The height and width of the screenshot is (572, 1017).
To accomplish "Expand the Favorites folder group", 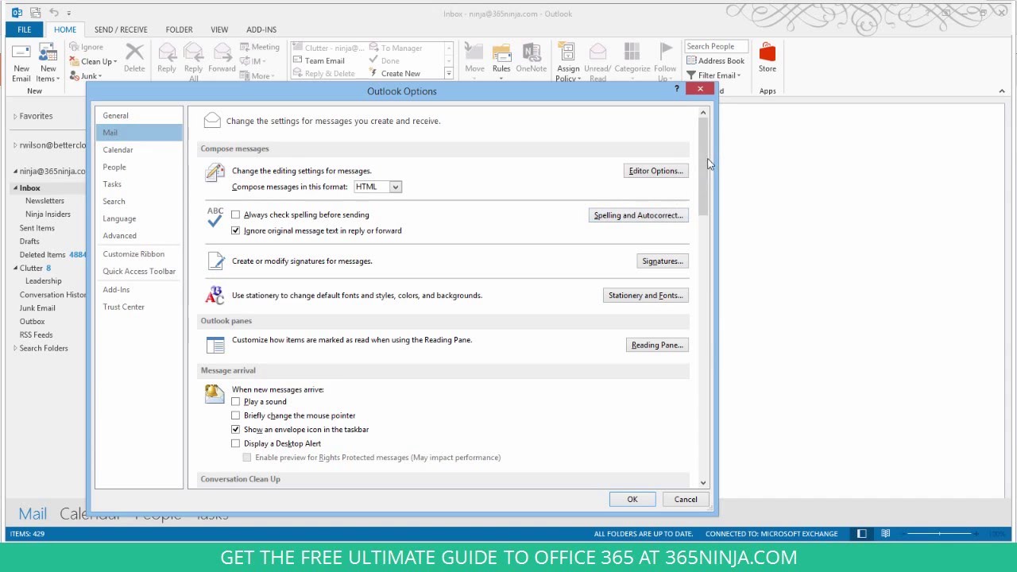I will click(15, 116).
